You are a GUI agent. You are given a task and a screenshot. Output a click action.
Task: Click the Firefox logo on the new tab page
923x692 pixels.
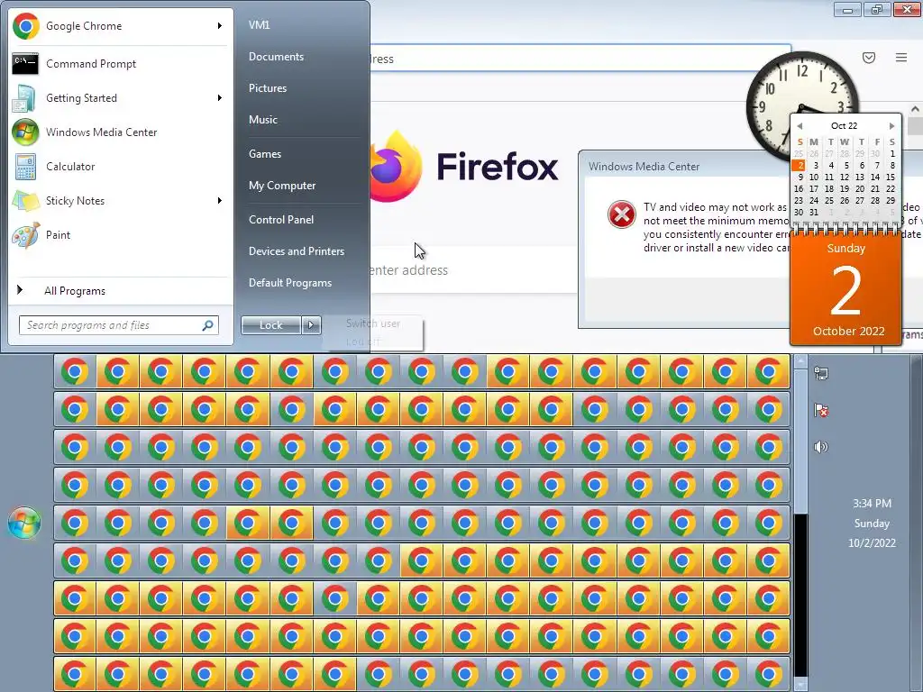(x=396, y=167)
